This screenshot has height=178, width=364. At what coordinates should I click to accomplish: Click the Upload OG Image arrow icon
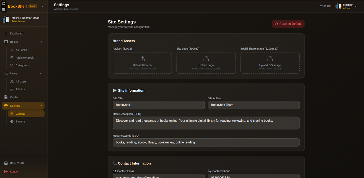pos(270,59)
